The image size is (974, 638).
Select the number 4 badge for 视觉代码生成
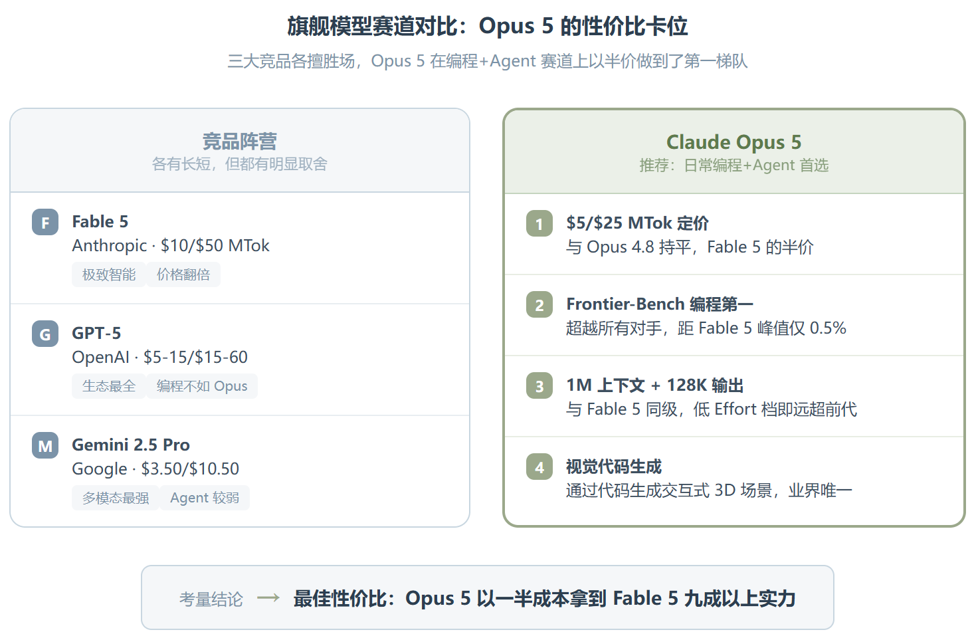point(539,467)
